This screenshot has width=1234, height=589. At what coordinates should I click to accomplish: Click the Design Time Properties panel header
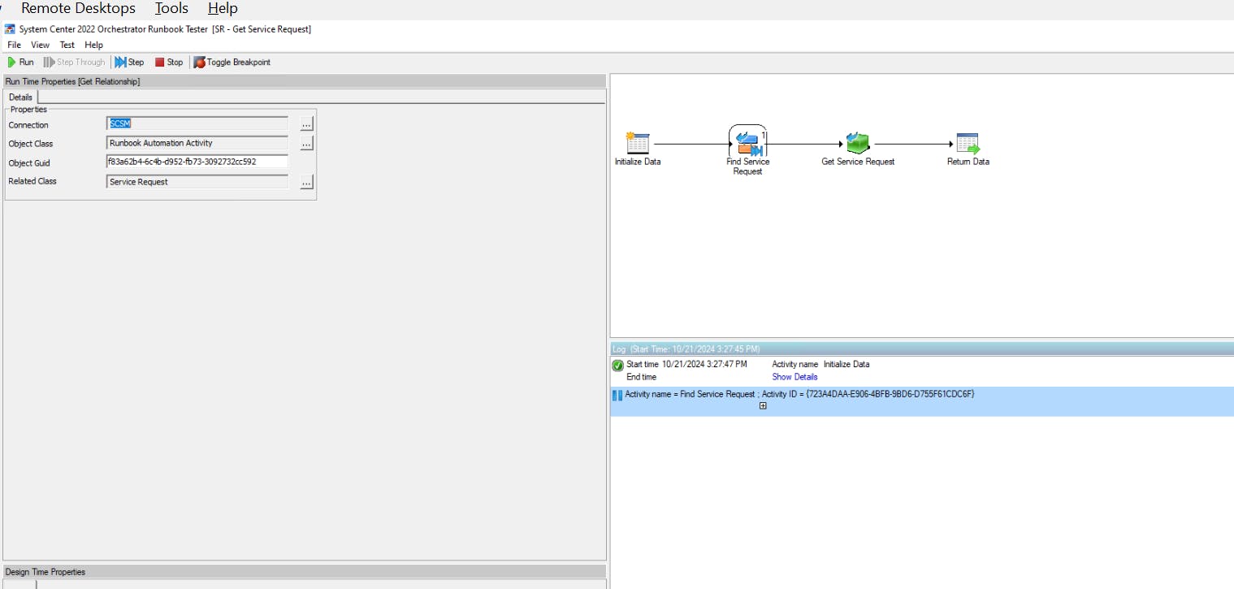click(305, 572)
